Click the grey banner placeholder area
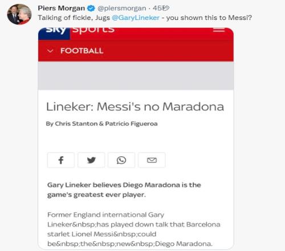285x251 pixels. (136, 75)
